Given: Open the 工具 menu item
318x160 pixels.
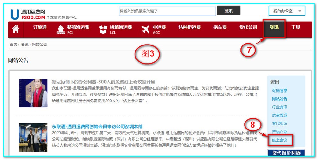Looking at the screenshot, I should tap(295, 27).
